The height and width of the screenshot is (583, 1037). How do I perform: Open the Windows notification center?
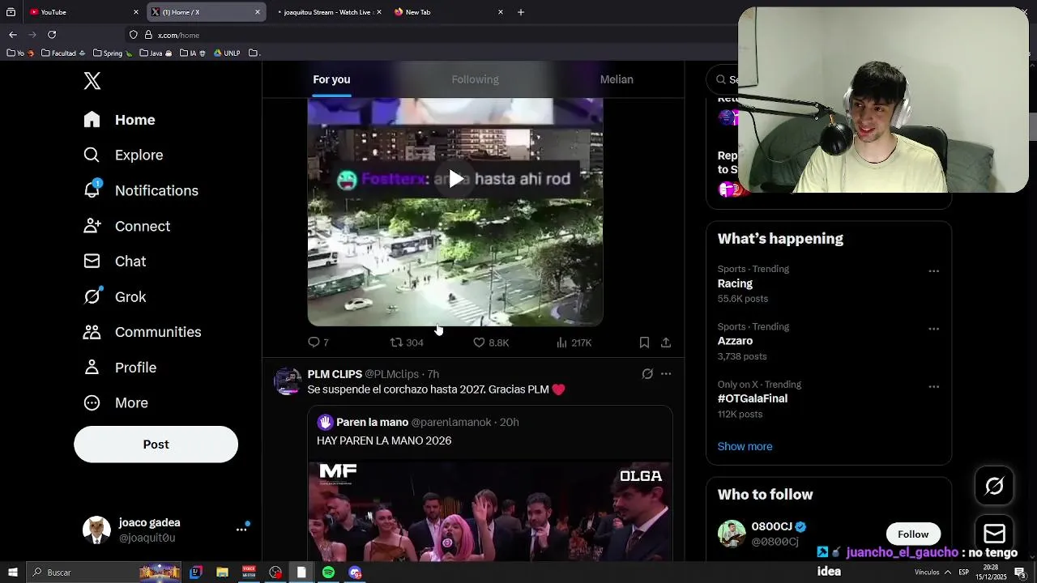[x=1020, y=572]
